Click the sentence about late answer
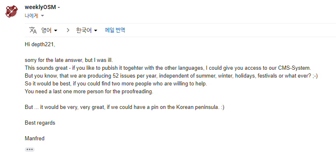Viewport: 336px width, 163px height. click(69, 60)
